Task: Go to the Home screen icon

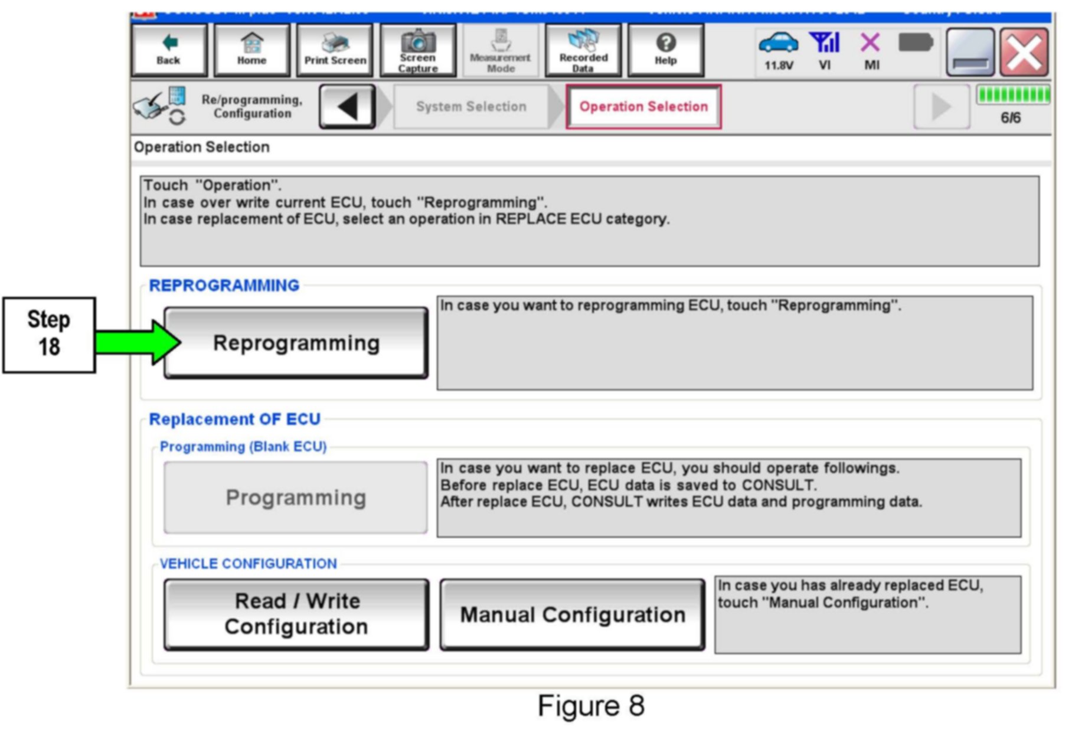Action: coord(251,50)
